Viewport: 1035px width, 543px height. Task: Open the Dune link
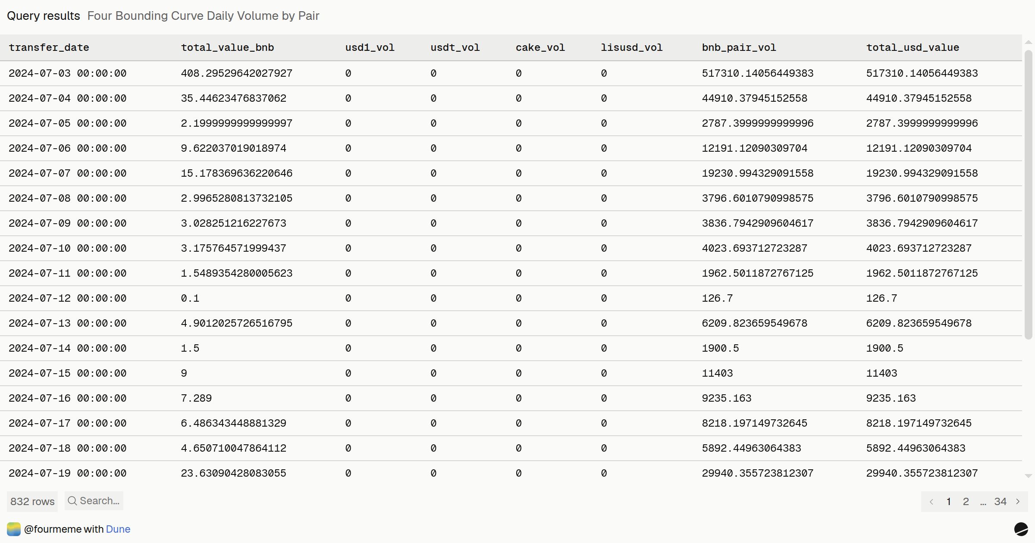118,529
